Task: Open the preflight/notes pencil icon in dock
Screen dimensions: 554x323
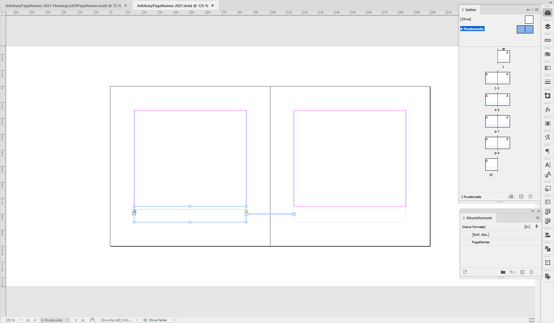Action: coord(548,276)
